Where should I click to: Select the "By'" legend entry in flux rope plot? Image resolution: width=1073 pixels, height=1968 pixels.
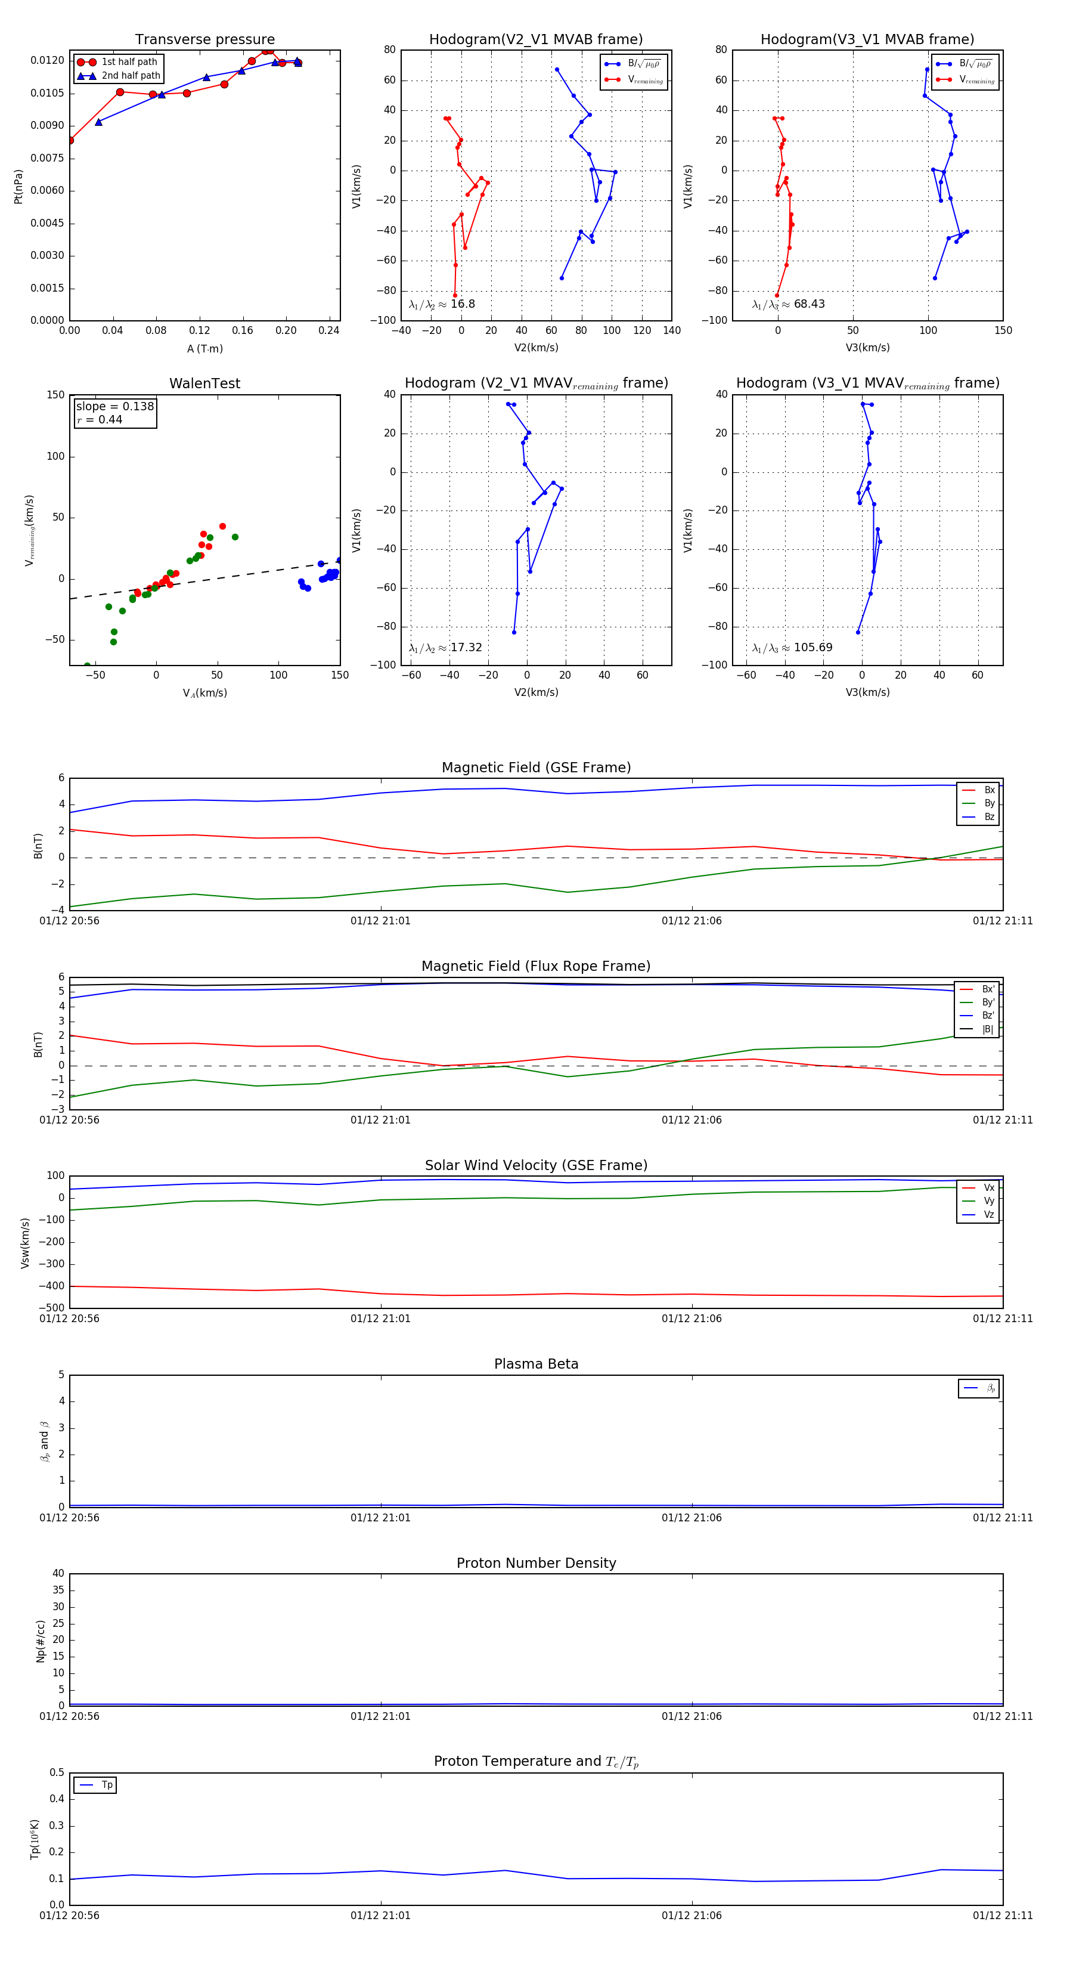[978, 1002]
